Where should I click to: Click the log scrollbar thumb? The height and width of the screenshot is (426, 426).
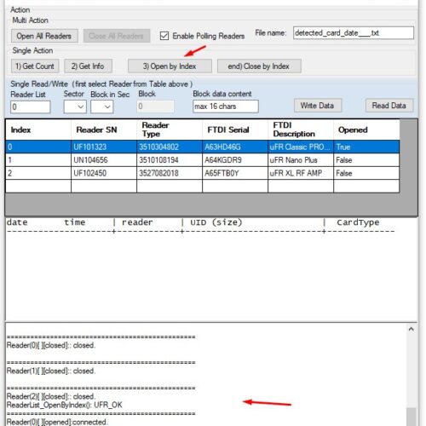point(411,417)
